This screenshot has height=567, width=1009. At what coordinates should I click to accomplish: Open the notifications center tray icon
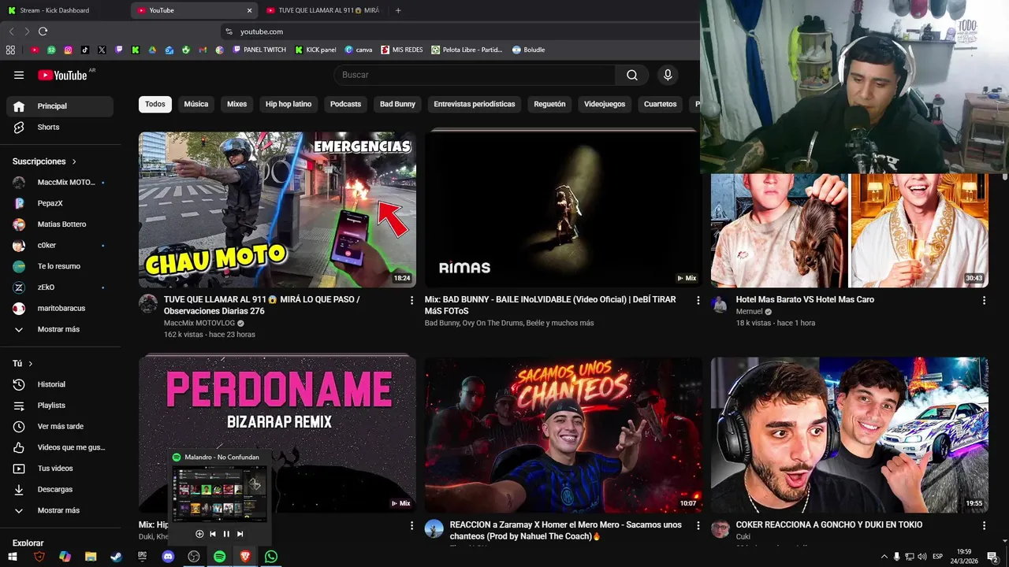pyautogui.click(x=993, y=557)
